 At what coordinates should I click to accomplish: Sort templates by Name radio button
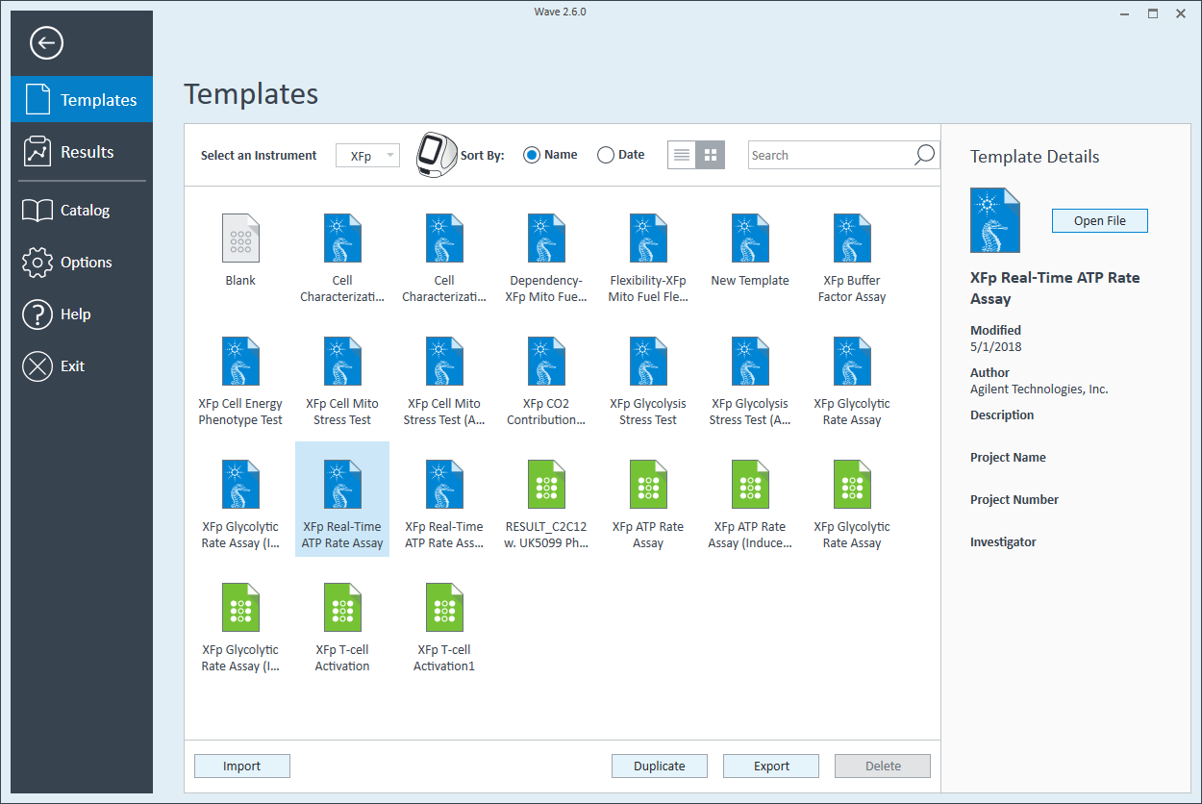pos(532,155)
